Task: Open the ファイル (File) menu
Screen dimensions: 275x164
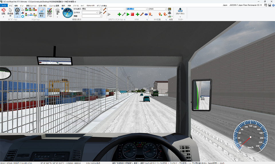Action: click(x=4, y=6)
